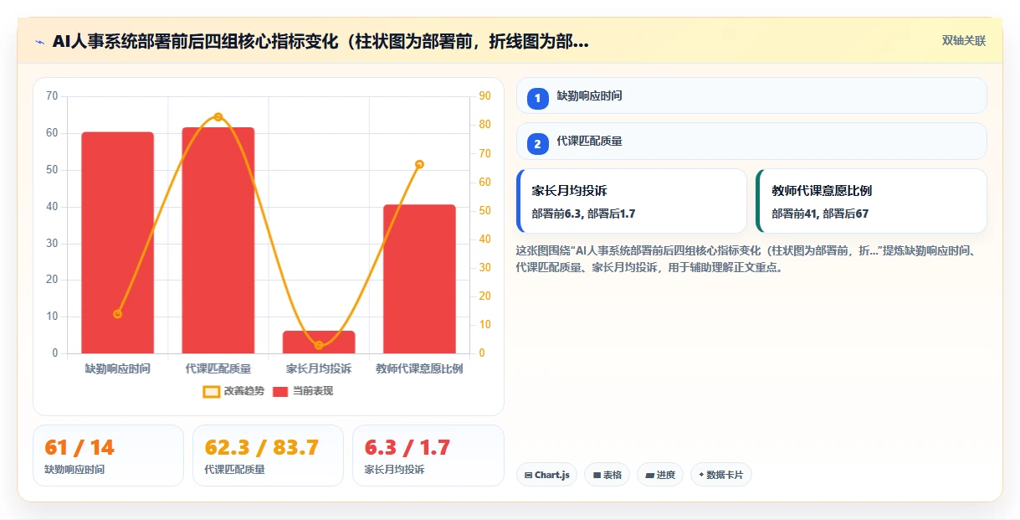Click the x-axis label 代课匹配质量
Screen dimensions: 1020x520
click(x=218, y=368)
